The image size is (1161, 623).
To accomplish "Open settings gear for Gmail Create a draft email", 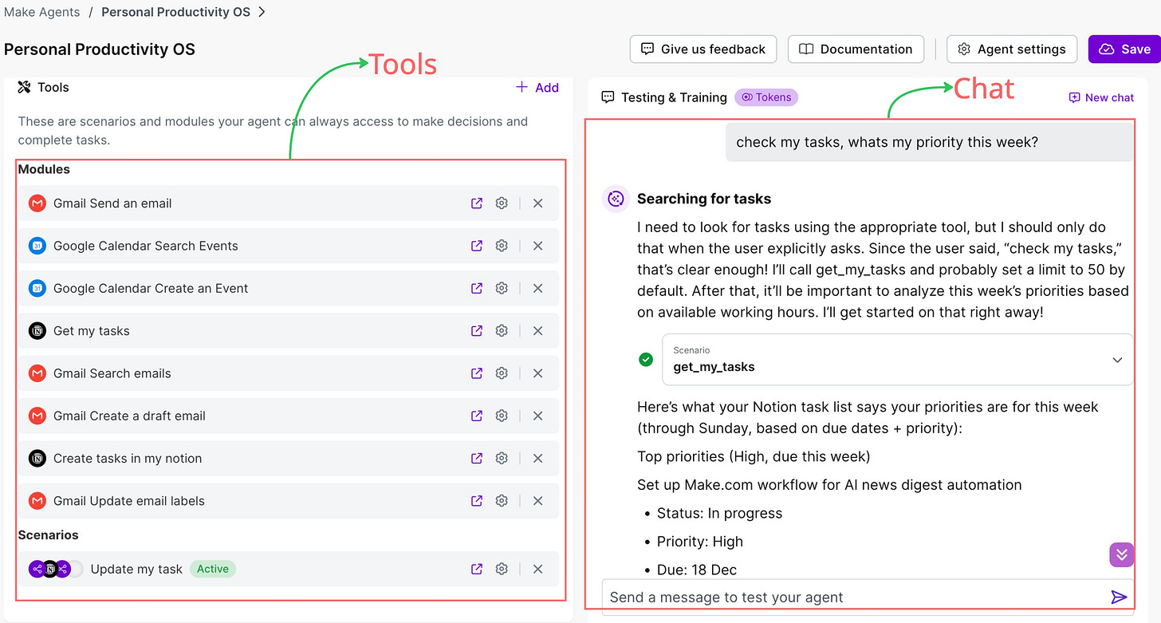I will coord(502,415).
